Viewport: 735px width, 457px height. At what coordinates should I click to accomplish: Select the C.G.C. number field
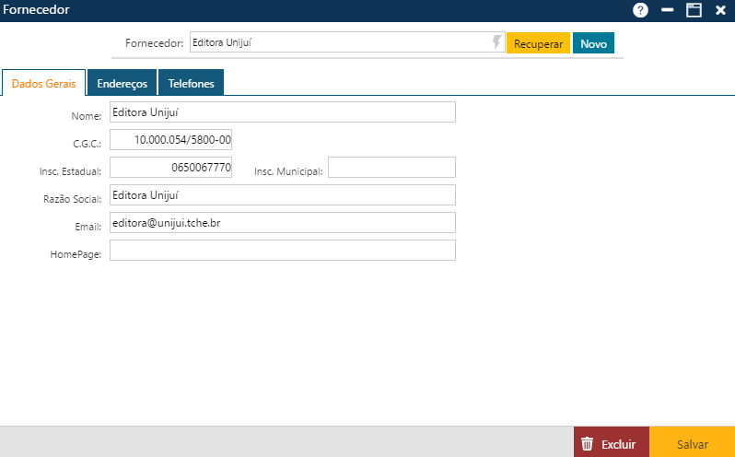pyautogui.click(x=170, y=140)
